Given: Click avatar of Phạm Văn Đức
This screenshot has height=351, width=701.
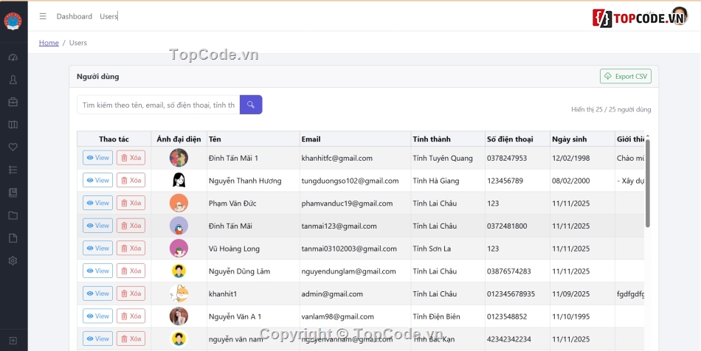Looking at the screenshot, I should pos(179,203).
